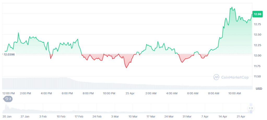
Task: Click the 11.50 price axis label
Action: 257,77
